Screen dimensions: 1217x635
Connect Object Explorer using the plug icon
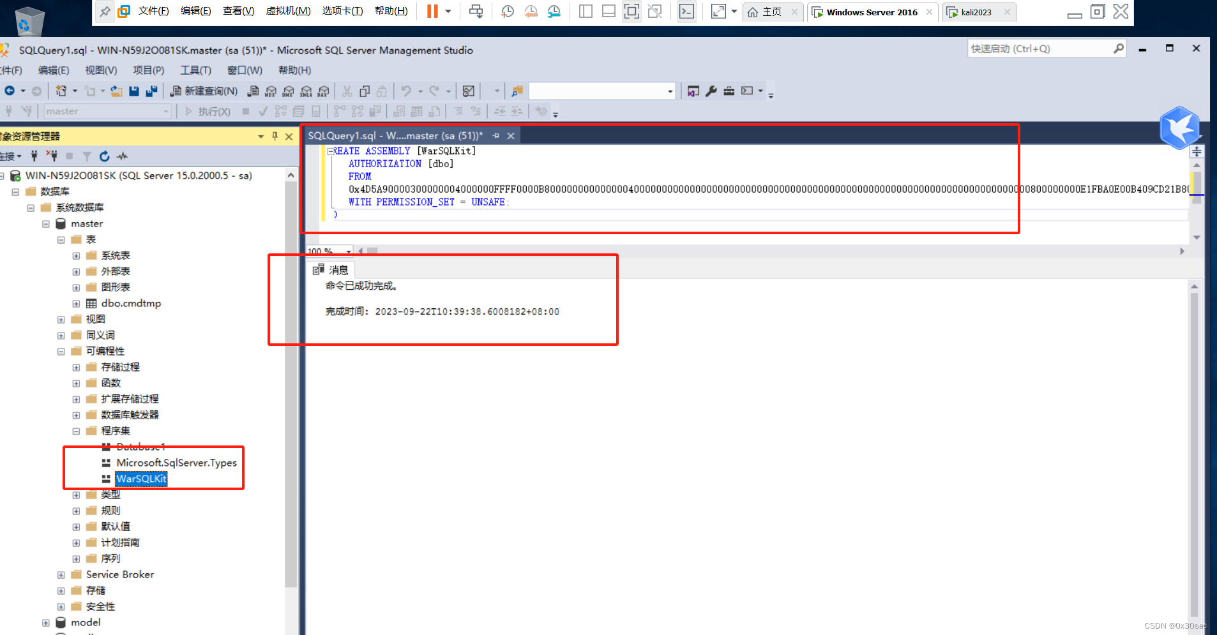[x=34, y=156]
